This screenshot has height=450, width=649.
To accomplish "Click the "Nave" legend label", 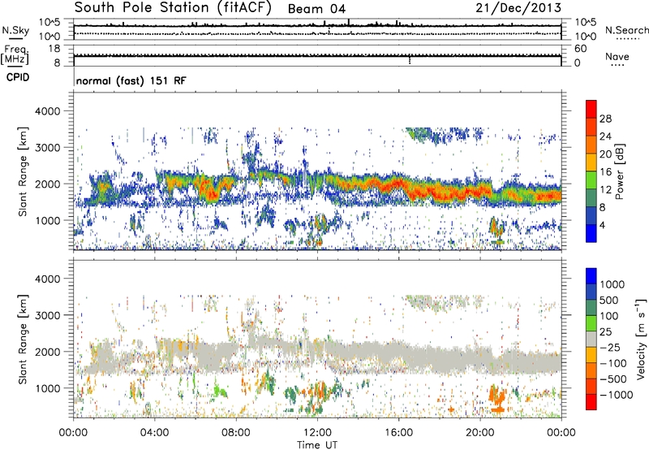I will (x=617, y=57).
